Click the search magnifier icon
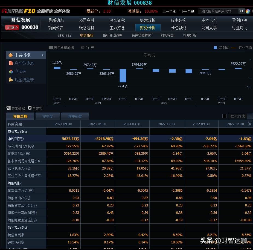 pyautogui.click(x=242, y=11)
